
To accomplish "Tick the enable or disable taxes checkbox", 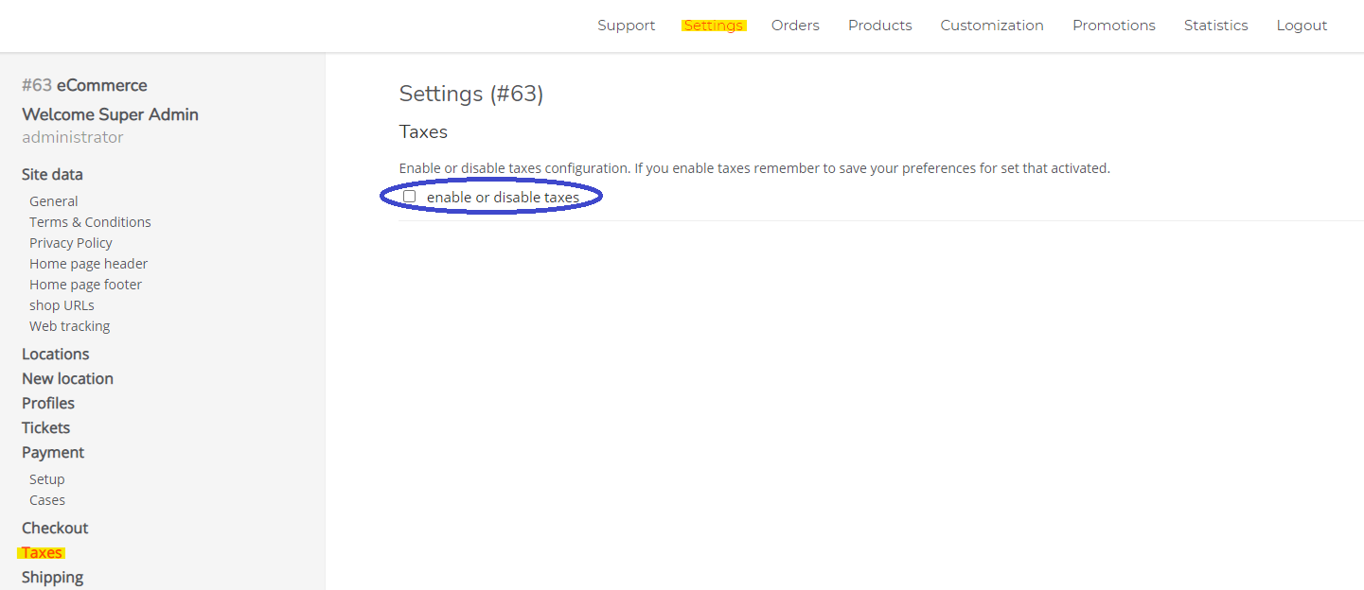I will [x=410, y=197].
